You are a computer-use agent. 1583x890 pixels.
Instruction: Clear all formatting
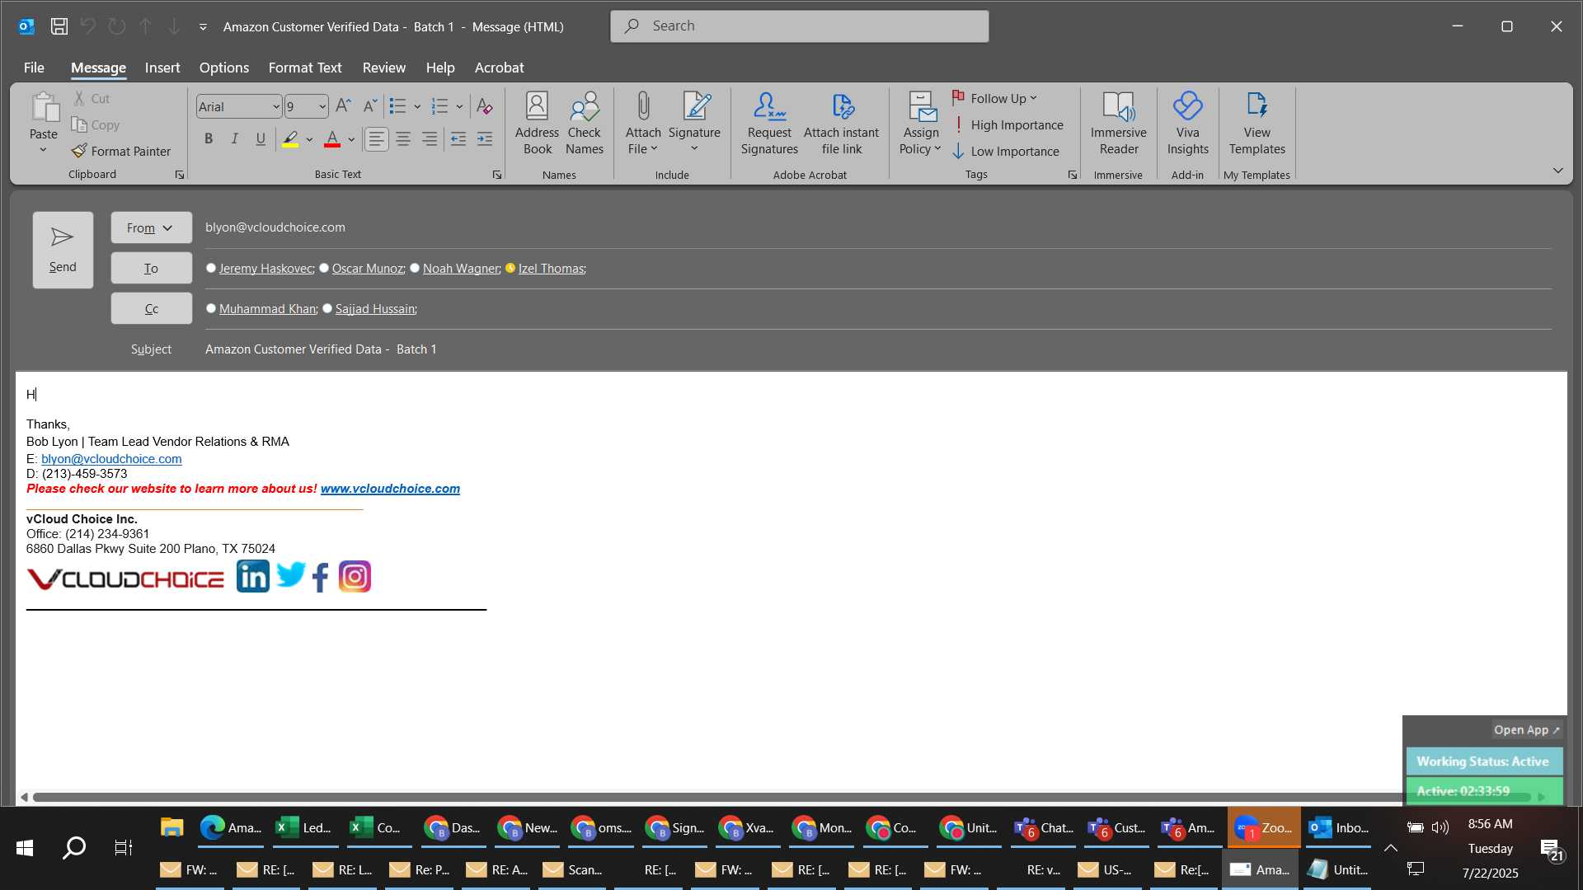point(485,106)
